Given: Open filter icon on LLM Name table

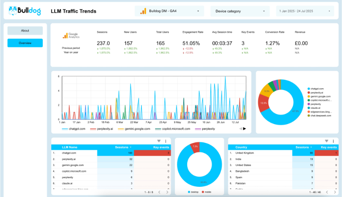Looking at the screenshot, I should (x=159, y=141).
